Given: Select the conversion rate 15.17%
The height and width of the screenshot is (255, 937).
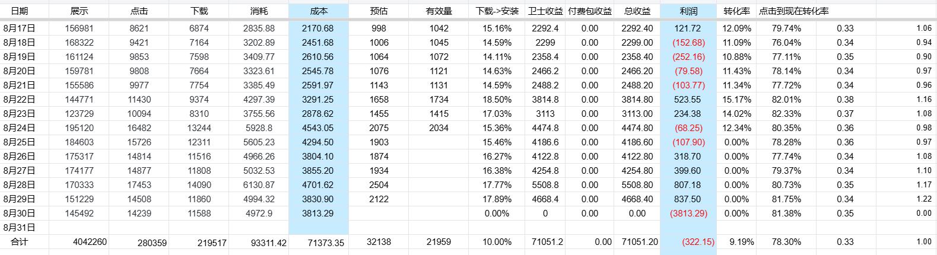Looking at the screenshot, I should click(736, 99).
